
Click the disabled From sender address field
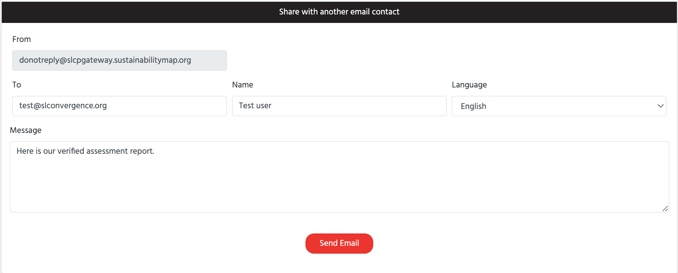pos(119,60)
